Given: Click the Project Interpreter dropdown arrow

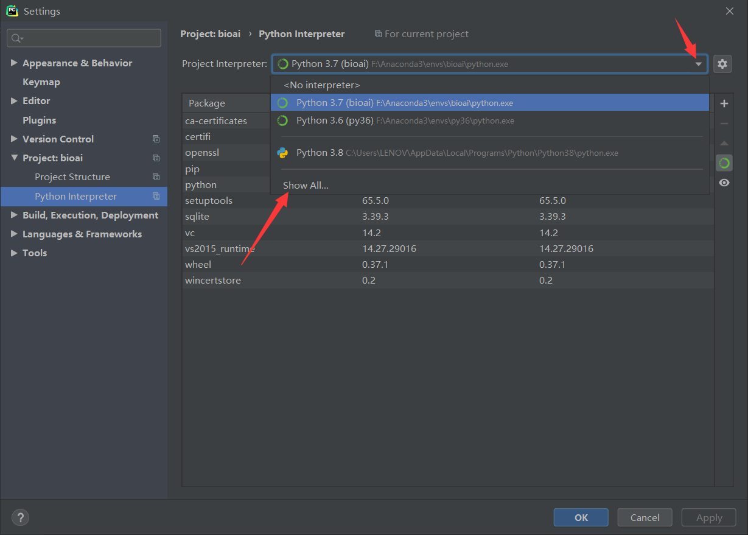Looking at the screenshot, I should pos(699,64).
